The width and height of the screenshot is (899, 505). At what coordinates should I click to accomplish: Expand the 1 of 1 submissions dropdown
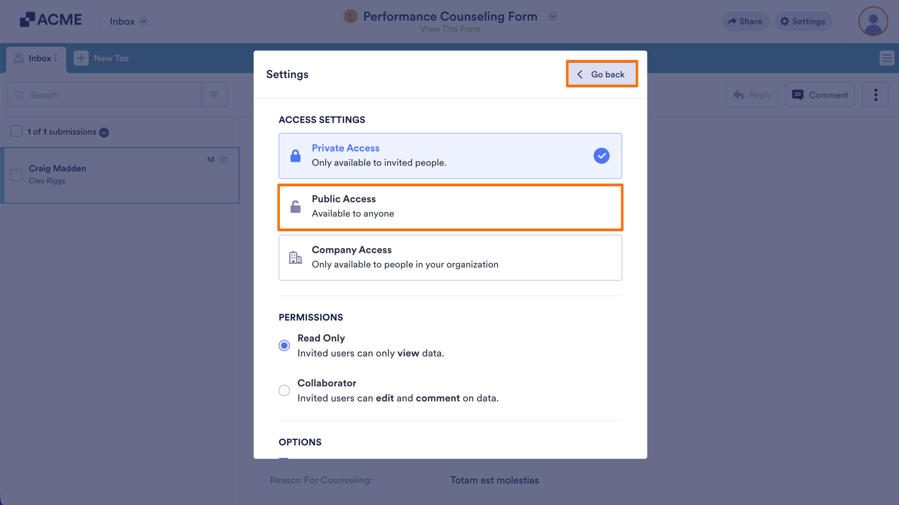104,133
